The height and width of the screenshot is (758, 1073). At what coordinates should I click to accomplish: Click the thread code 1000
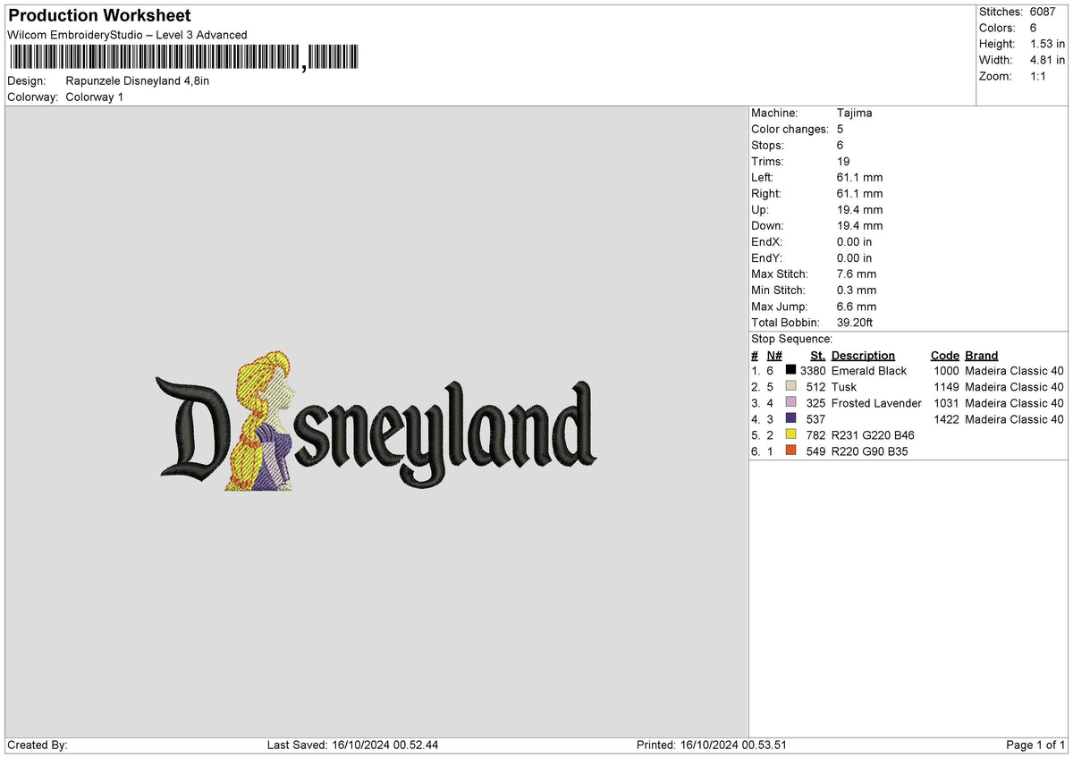tap(946, 370)
